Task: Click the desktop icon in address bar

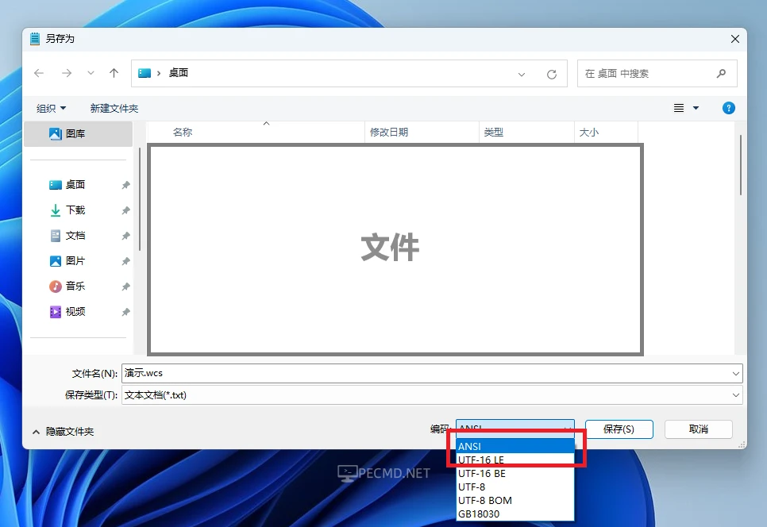Action: click(x=145, y=73)
